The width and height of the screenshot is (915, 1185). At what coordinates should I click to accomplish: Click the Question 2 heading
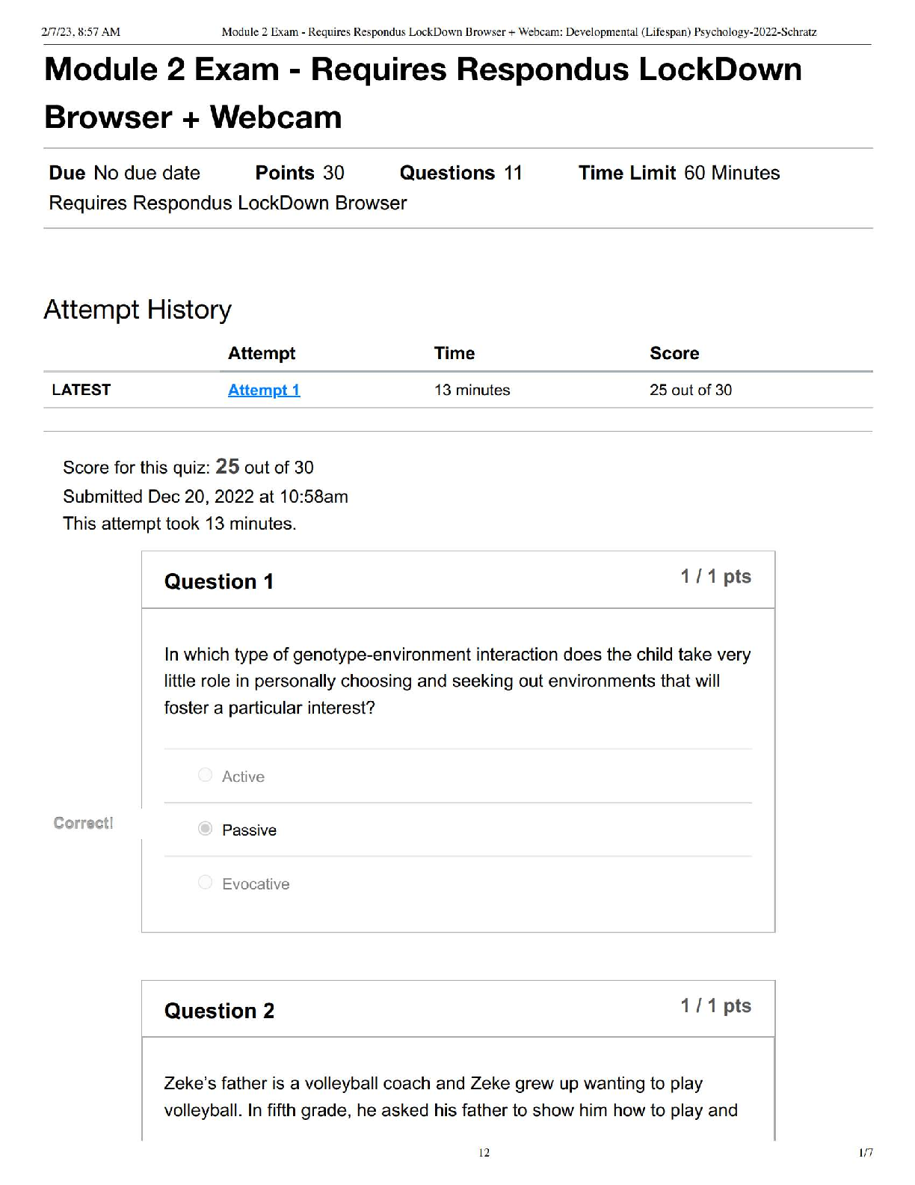click(x=219, y=1011)
